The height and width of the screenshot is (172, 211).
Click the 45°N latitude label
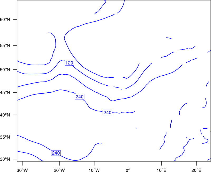tap(5, 93)
